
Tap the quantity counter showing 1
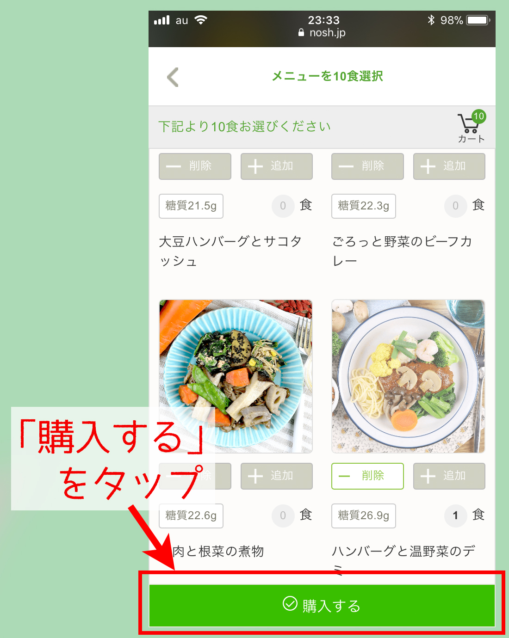456,515
